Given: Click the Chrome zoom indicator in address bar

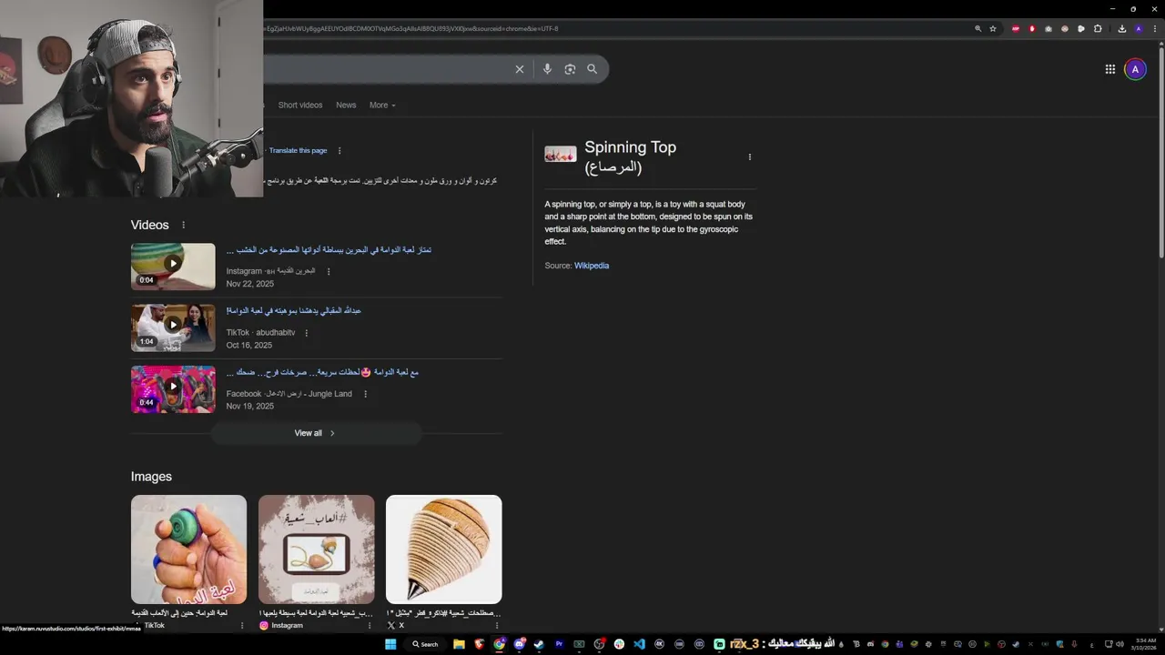Looking at the screenshot, I should (x=978, y=28).
